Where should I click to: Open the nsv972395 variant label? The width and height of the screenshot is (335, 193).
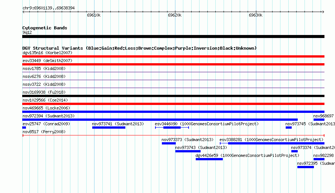(316, 163)
